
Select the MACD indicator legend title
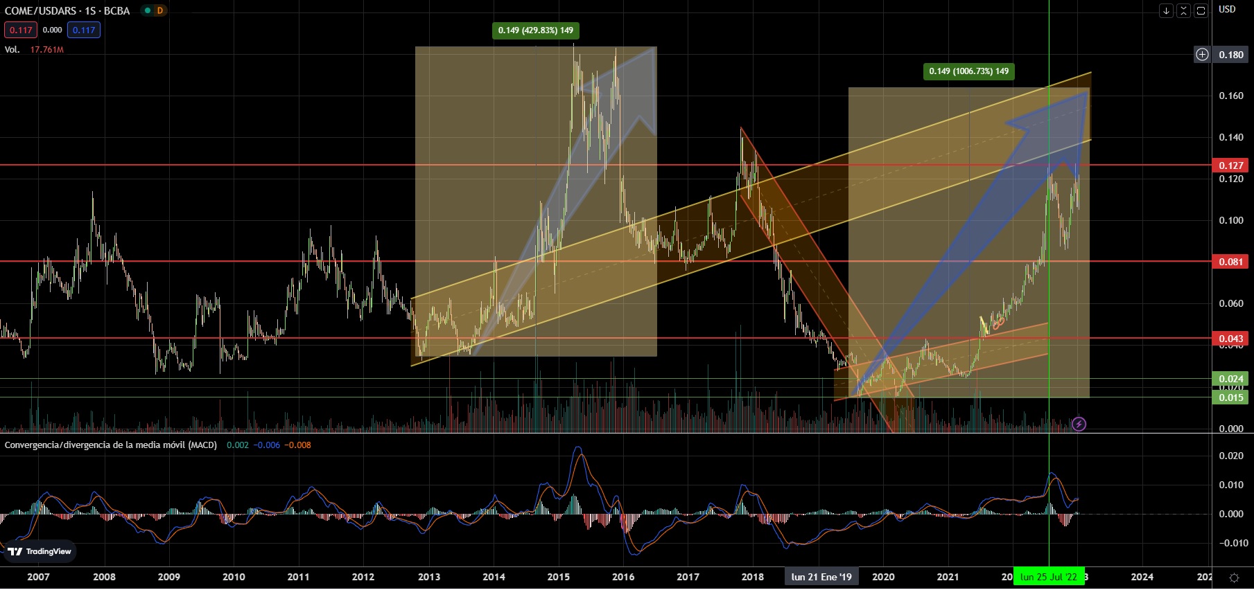[x=111, y=445]
